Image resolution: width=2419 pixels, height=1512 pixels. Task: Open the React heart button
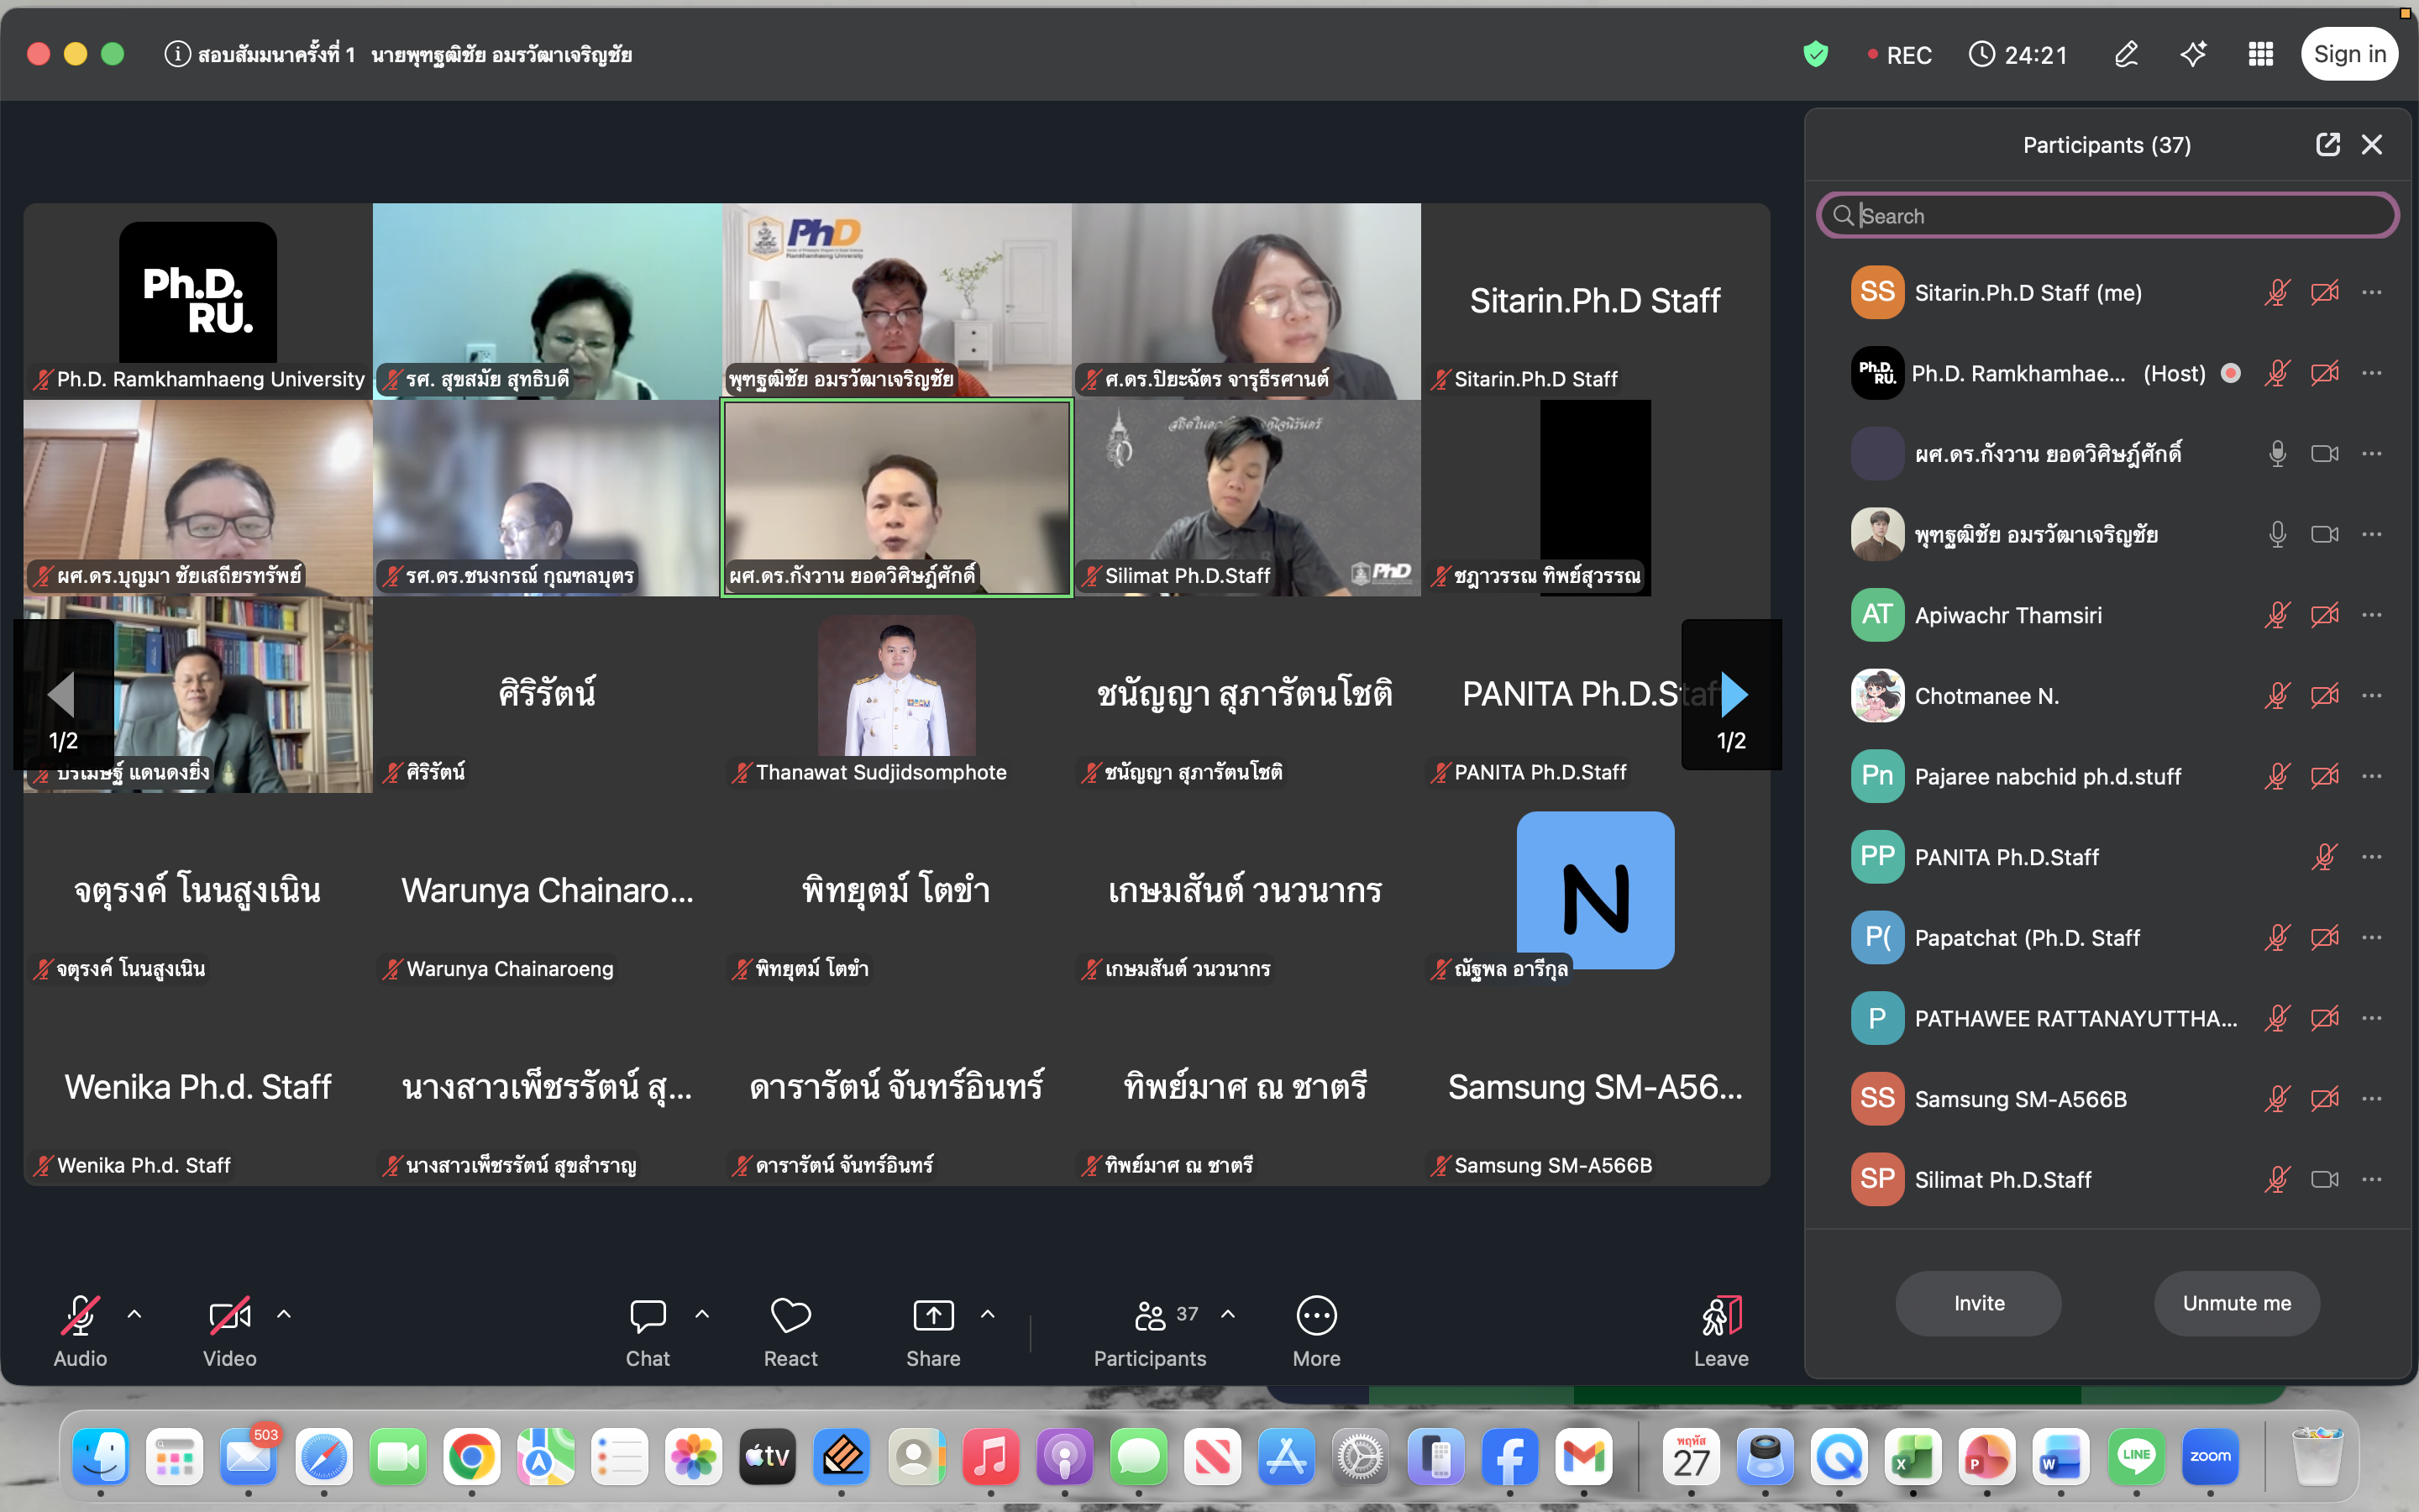point(790,1332)
